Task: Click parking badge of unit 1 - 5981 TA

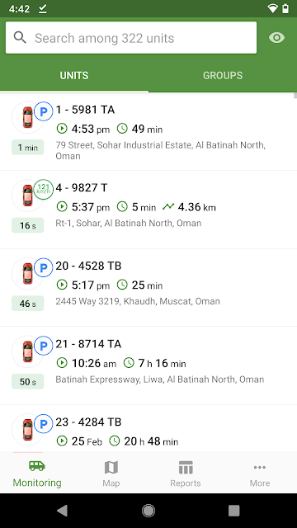Action: coord(44,111)
